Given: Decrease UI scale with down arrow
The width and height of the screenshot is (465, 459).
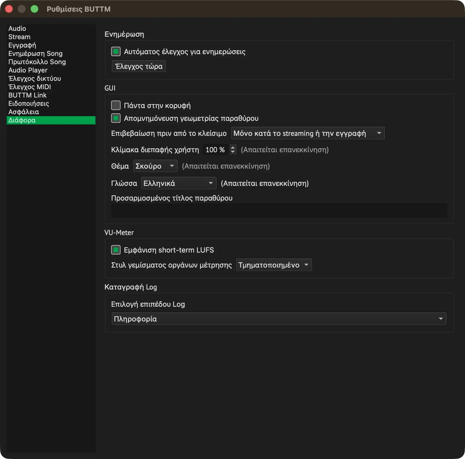Looking at the screenshot, I should click(x=233, y=152).
